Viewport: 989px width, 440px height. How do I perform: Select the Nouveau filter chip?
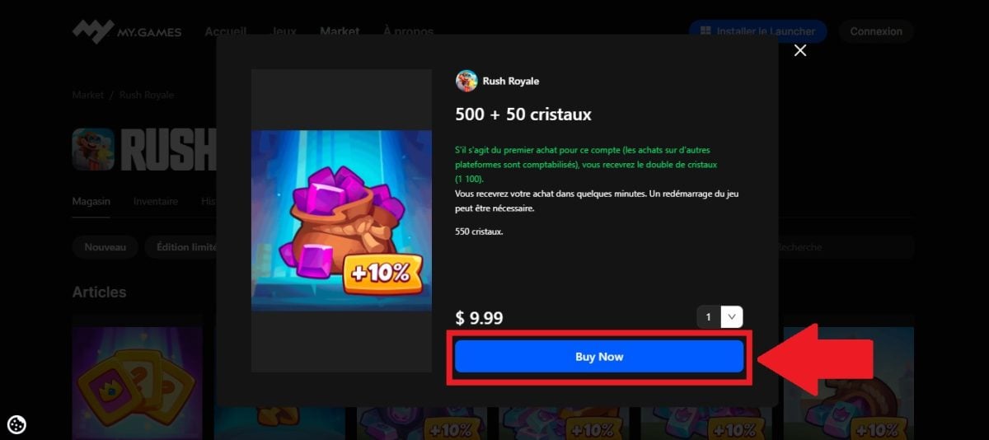pyautogui.click(x=105, y=247)
